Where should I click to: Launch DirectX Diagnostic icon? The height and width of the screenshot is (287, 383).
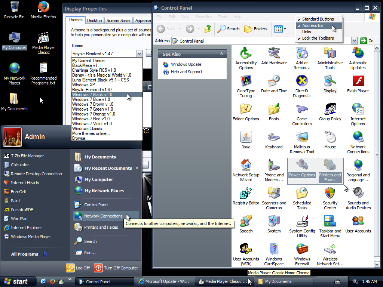(x=302, y=86)
